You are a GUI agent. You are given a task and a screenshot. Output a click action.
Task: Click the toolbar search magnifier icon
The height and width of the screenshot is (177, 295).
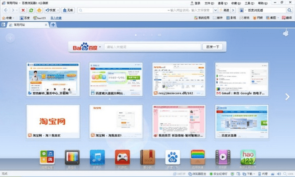[x=289, y=10]
